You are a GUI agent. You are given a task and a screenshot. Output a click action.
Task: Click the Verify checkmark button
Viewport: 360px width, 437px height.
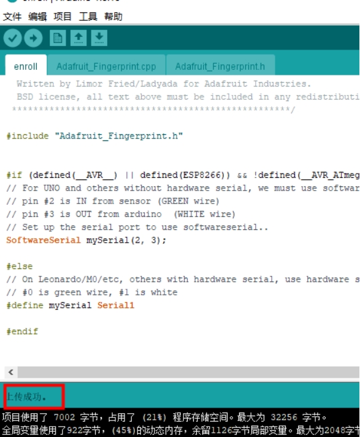click(x=12, y=38)
